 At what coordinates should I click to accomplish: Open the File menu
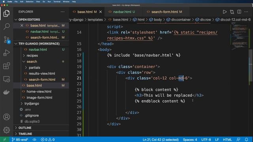[x=16, y=2]
